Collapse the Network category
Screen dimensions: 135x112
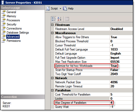point(52,78)
